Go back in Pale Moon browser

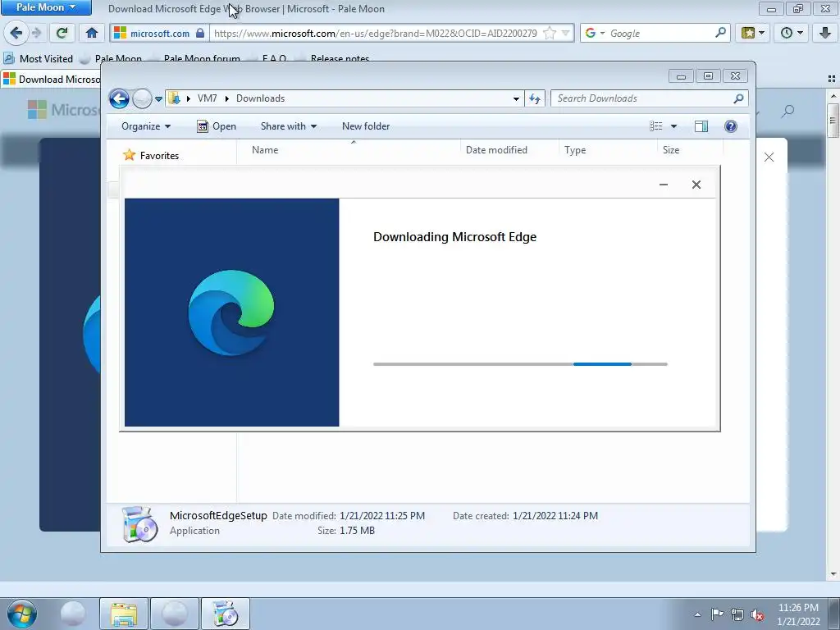(x=16, y=33)
